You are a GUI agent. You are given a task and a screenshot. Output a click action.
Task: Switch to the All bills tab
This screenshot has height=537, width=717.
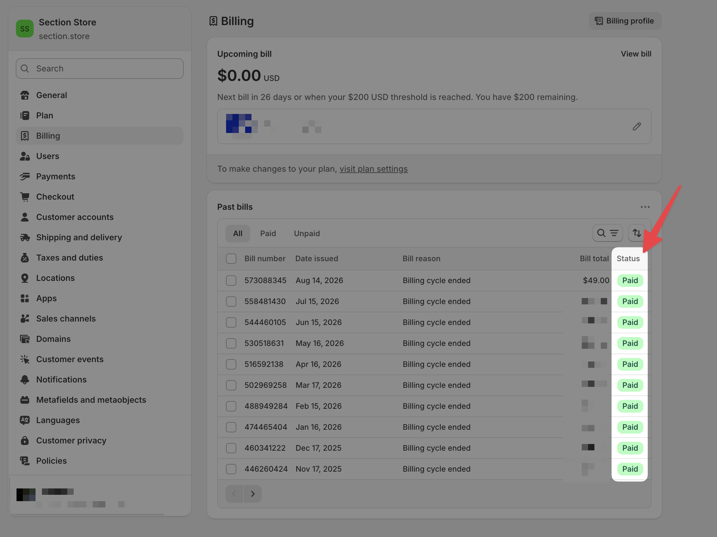pos(238,234)
